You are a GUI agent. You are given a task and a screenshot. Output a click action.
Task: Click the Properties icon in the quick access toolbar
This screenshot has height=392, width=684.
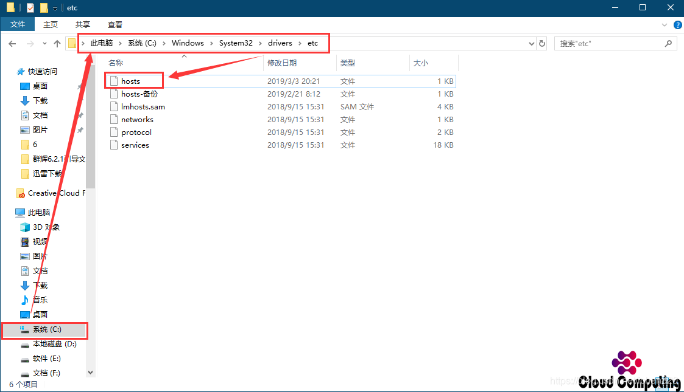[30, 8]
